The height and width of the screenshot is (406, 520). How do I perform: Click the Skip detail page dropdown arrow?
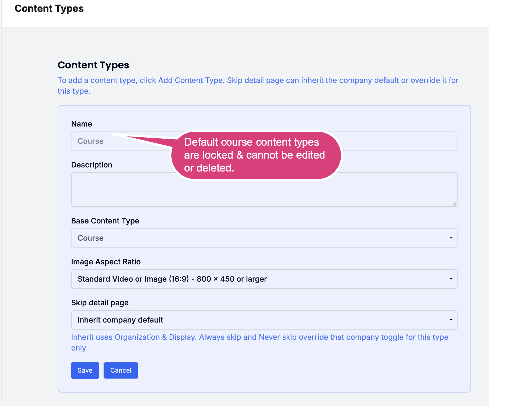click(451, 320)
